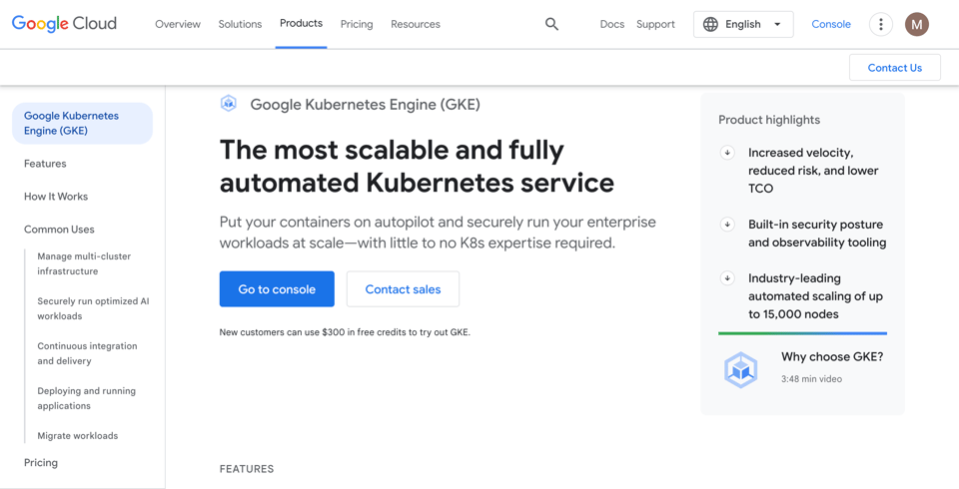Select the Products nav tab
959x489 pixels.
pyautogui.click(x=301, y=23)
